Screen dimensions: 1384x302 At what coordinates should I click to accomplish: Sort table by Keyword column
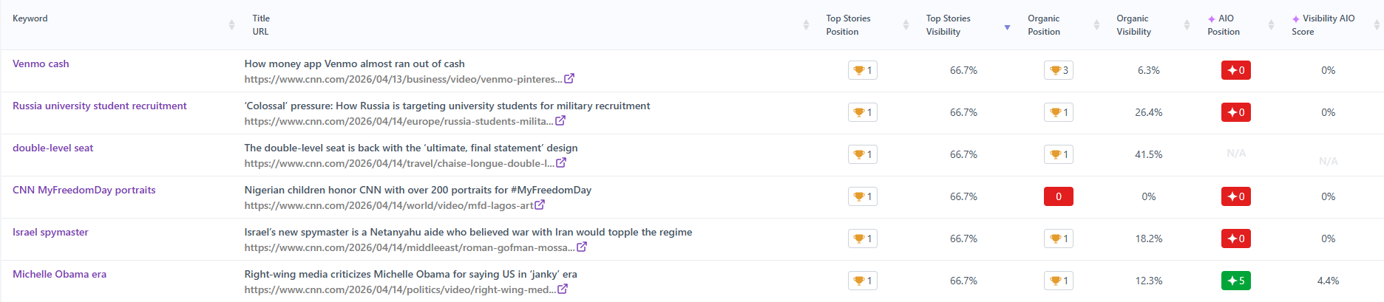coord(231,25)
